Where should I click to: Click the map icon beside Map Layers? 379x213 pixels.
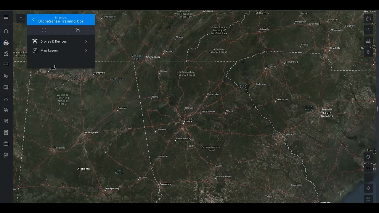(x=35, y=50)
